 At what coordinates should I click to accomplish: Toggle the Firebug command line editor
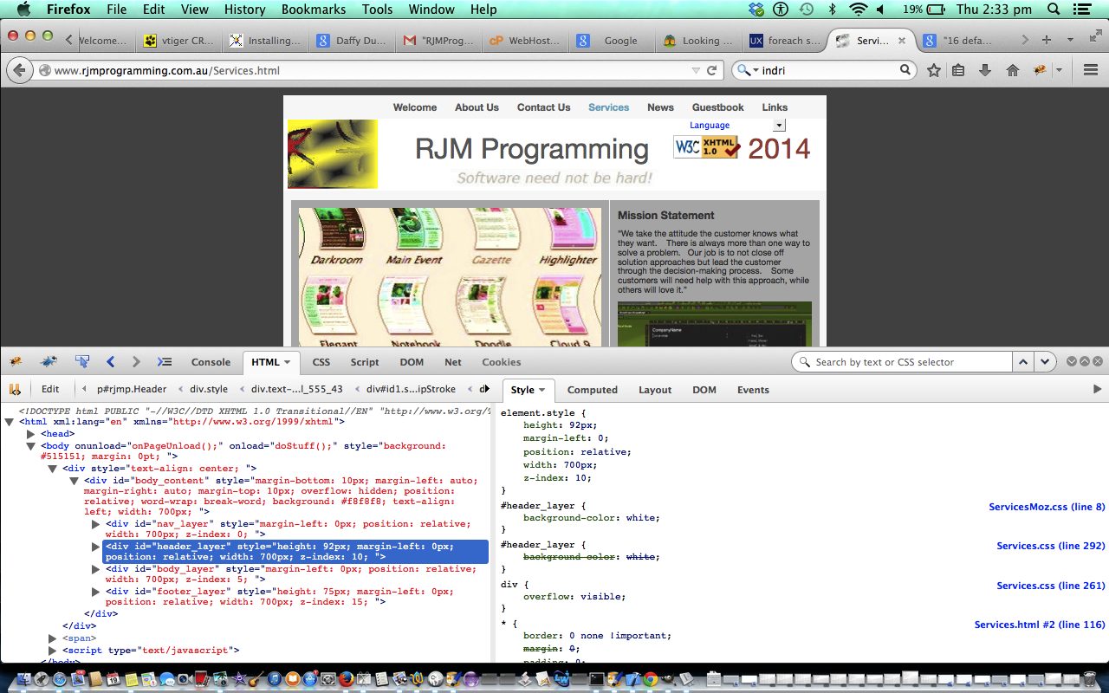[x=165, y=362]
